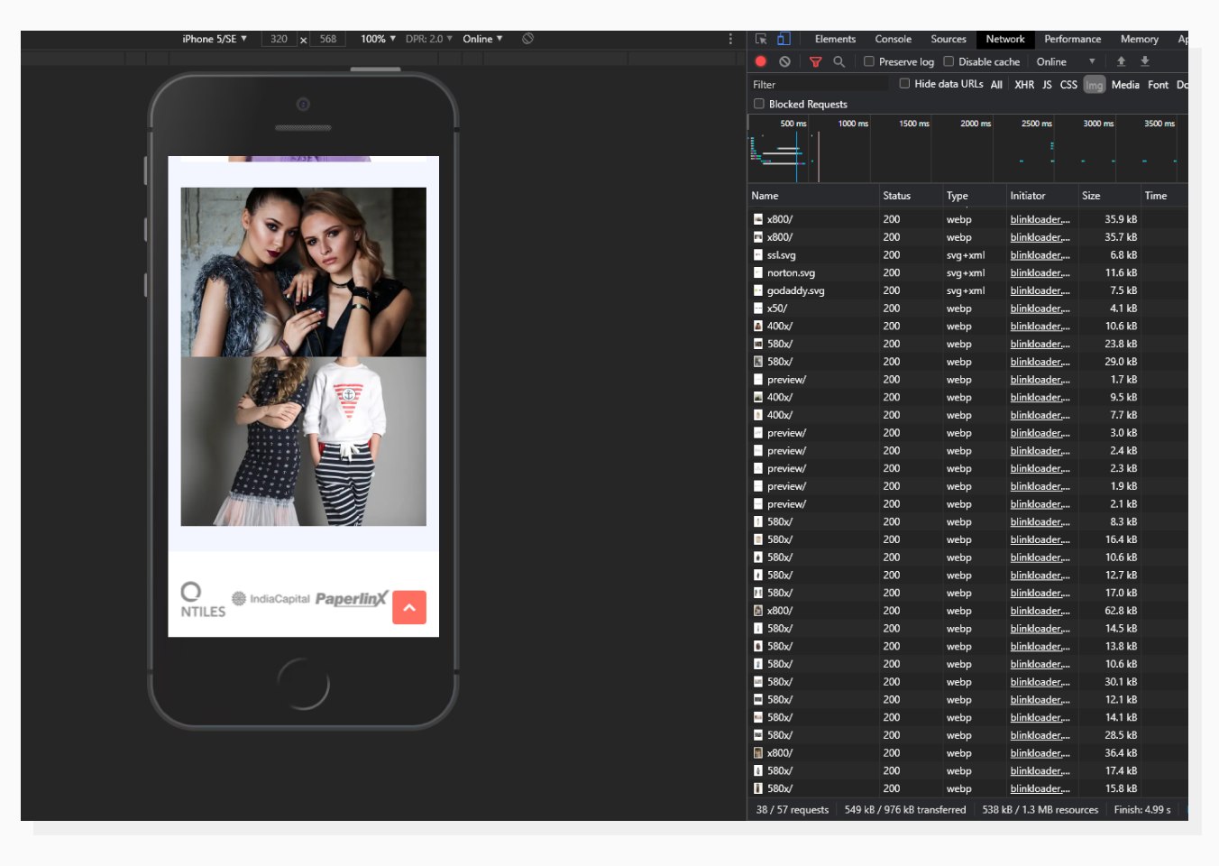Select the Img resource filter

coord(1094,84)
